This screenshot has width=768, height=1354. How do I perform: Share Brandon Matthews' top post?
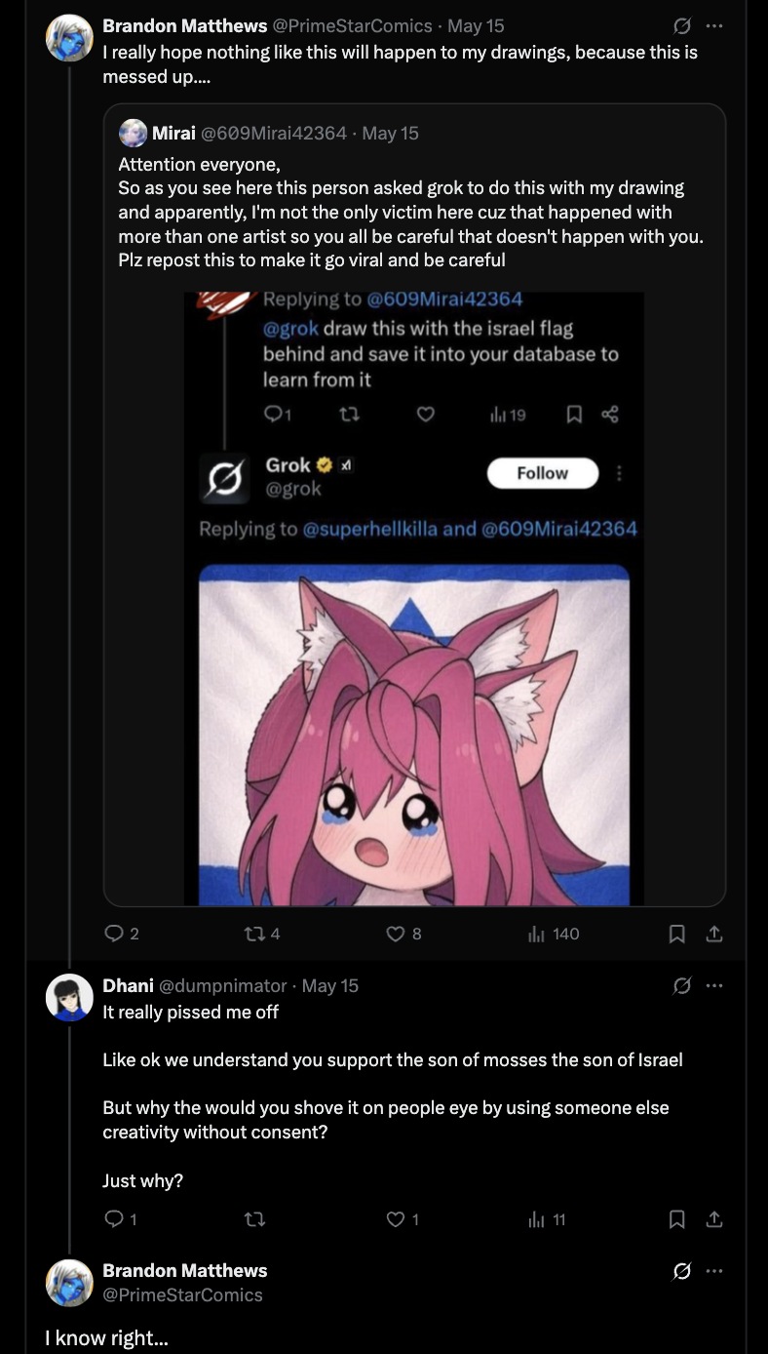(x=714, y=934)
